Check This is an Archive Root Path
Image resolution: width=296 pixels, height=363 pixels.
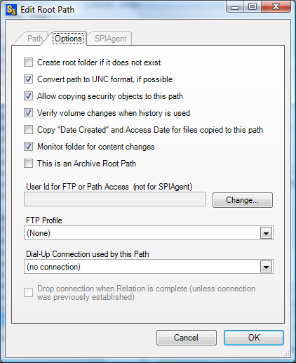coord(28,164)
